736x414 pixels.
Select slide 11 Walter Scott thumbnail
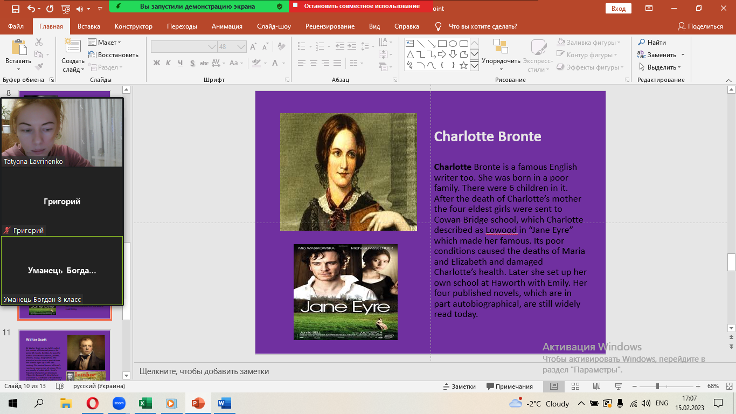click(65, 356)
